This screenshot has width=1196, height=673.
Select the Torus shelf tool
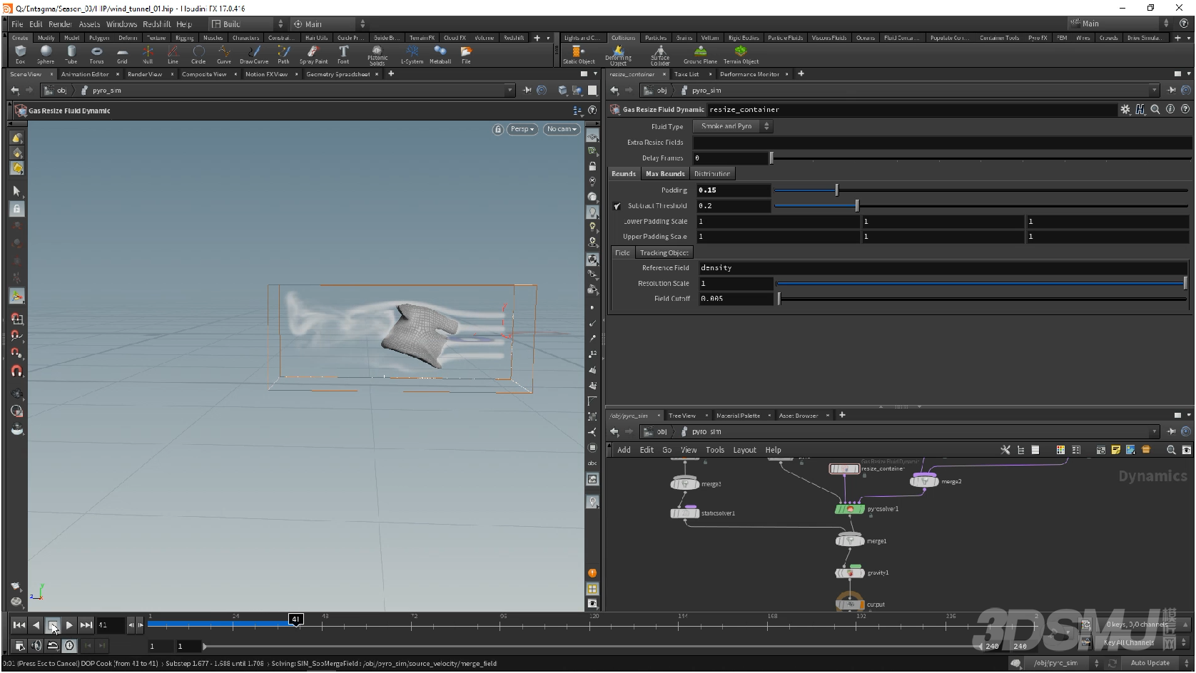(x=96, y=55)
